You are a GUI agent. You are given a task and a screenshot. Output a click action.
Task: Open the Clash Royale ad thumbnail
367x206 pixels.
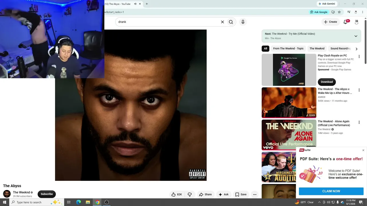pos(289,70)
